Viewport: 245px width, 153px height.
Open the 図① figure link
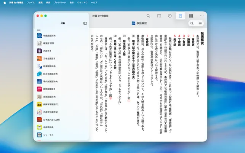click(129, 99)
